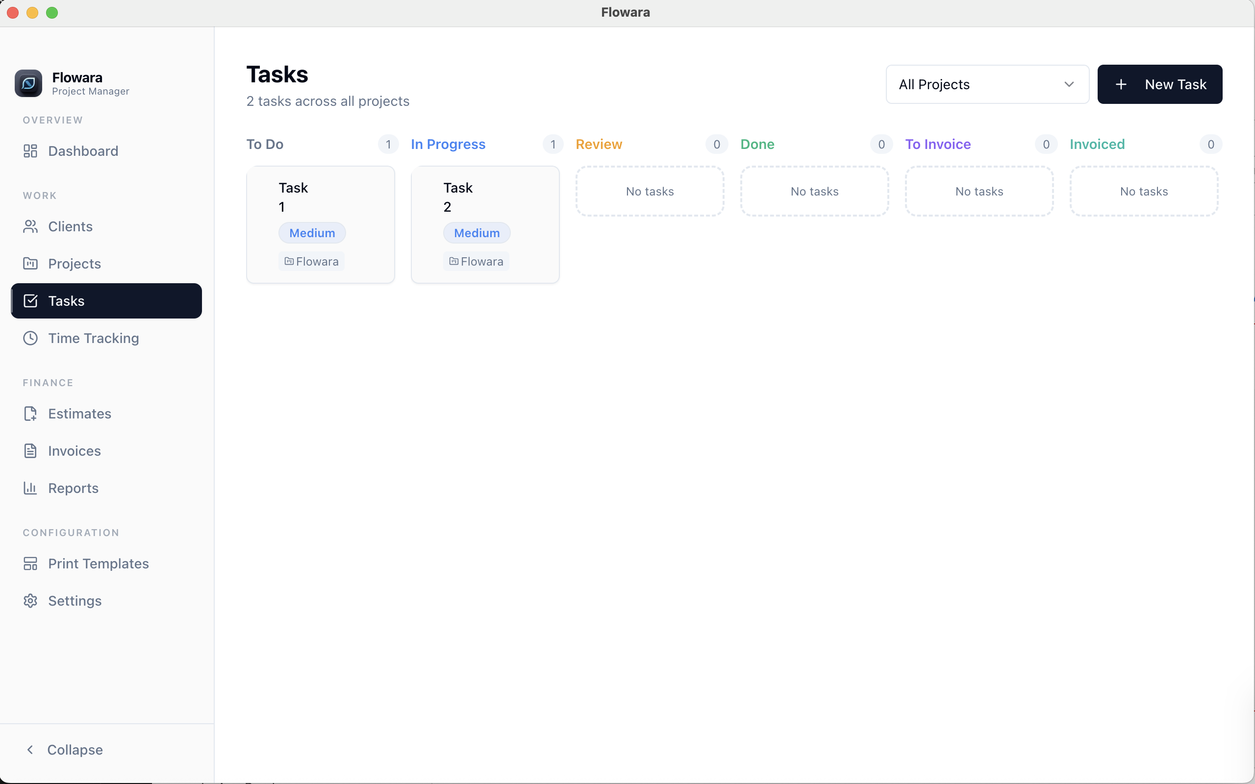Click the collapse chevron at sidebar bottom
The image size is (1255, 784).
pos(30,749)
